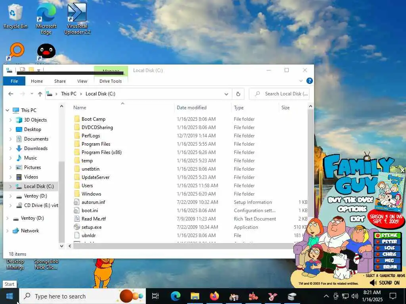Click BUY THE DVD! in Family Guy widget
Screen dimensions: 406x304
[x=350, y=200]
